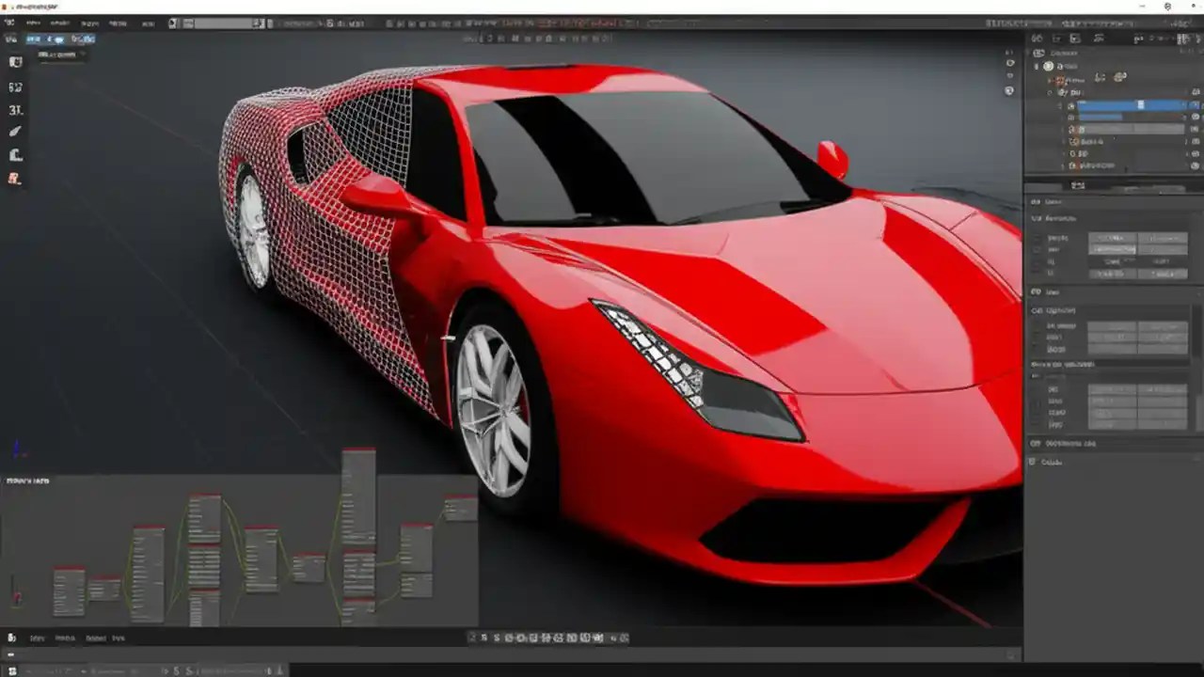Select the Measure tool in the toolbar

(x=15, y=155)
